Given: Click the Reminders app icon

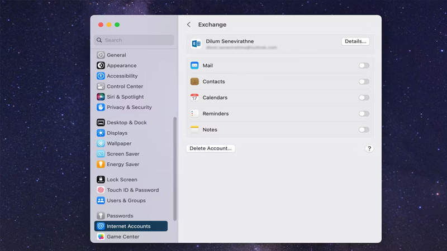Looking at the screenshot, I should 194,114.
